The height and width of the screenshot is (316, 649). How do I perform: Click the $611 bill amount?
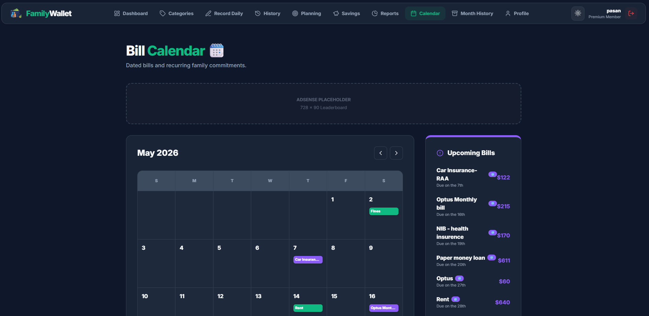click(504, 260)
